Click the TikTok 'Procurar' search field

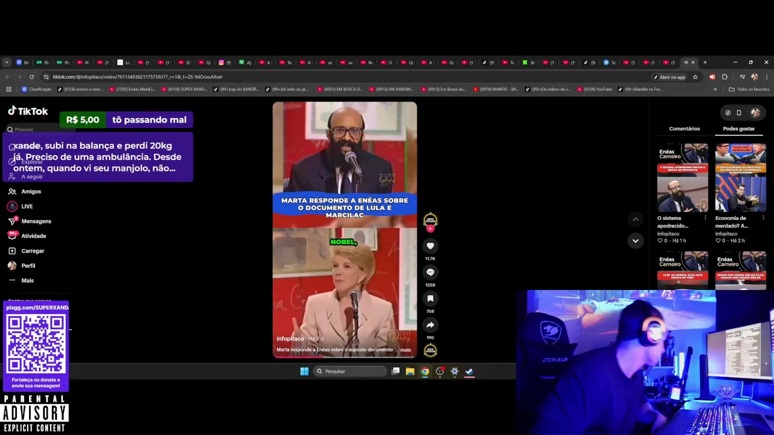(39, 129)
